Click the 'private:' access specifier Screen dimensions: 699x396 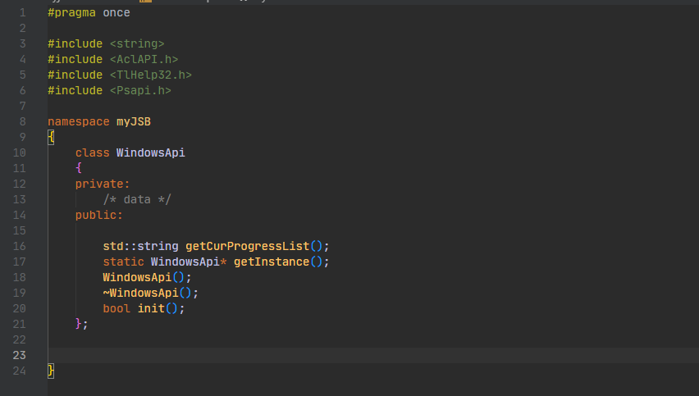coord(103,184)
